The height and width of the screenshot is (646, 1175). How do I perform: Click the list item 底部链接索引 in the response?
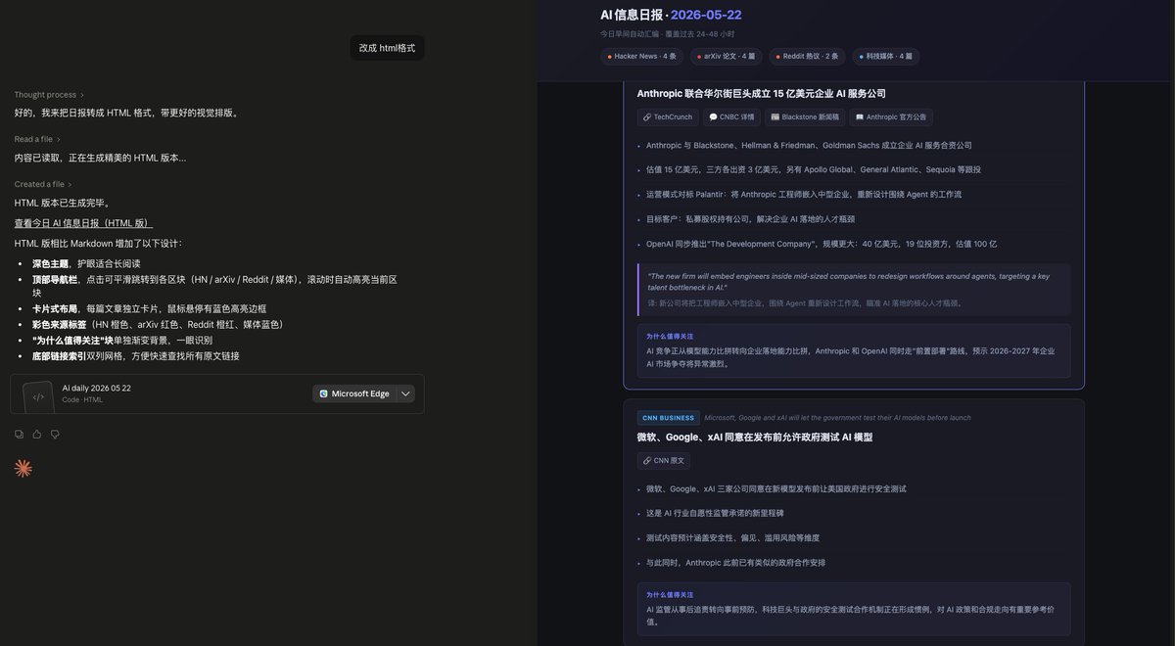tap(135, 356)
